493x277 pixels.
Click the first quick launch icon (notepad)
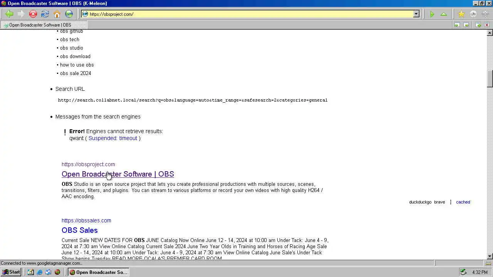(31, 272)
